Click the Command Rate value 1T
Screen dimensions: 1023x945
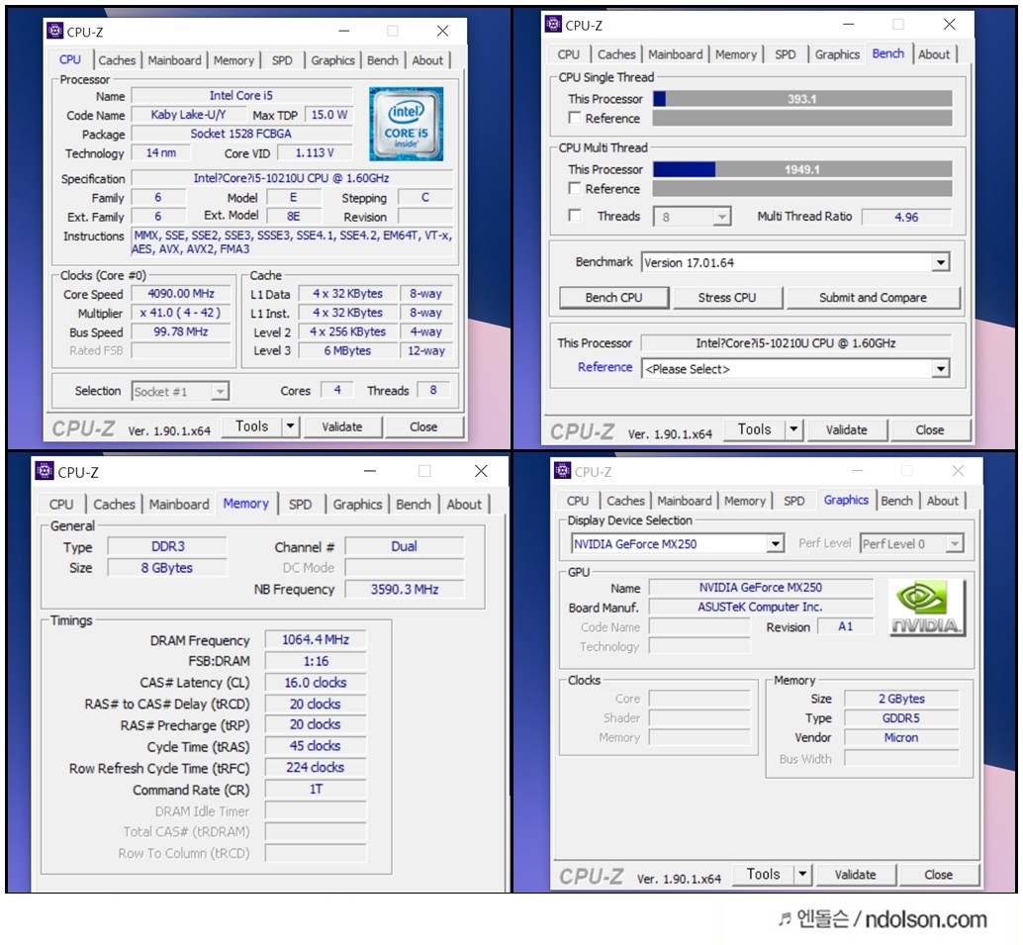[x=316, y=789]
